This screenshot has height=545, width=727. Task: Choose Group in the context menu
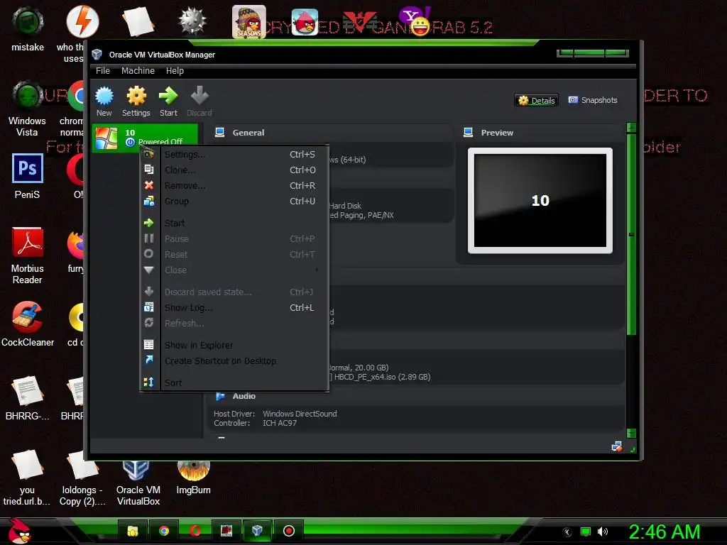click(234, 201)
